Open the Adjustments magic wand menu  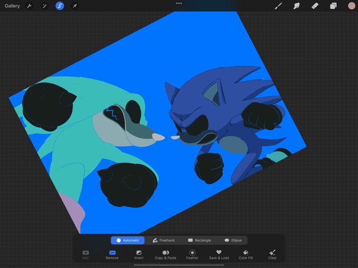click(x=45, y=6)
